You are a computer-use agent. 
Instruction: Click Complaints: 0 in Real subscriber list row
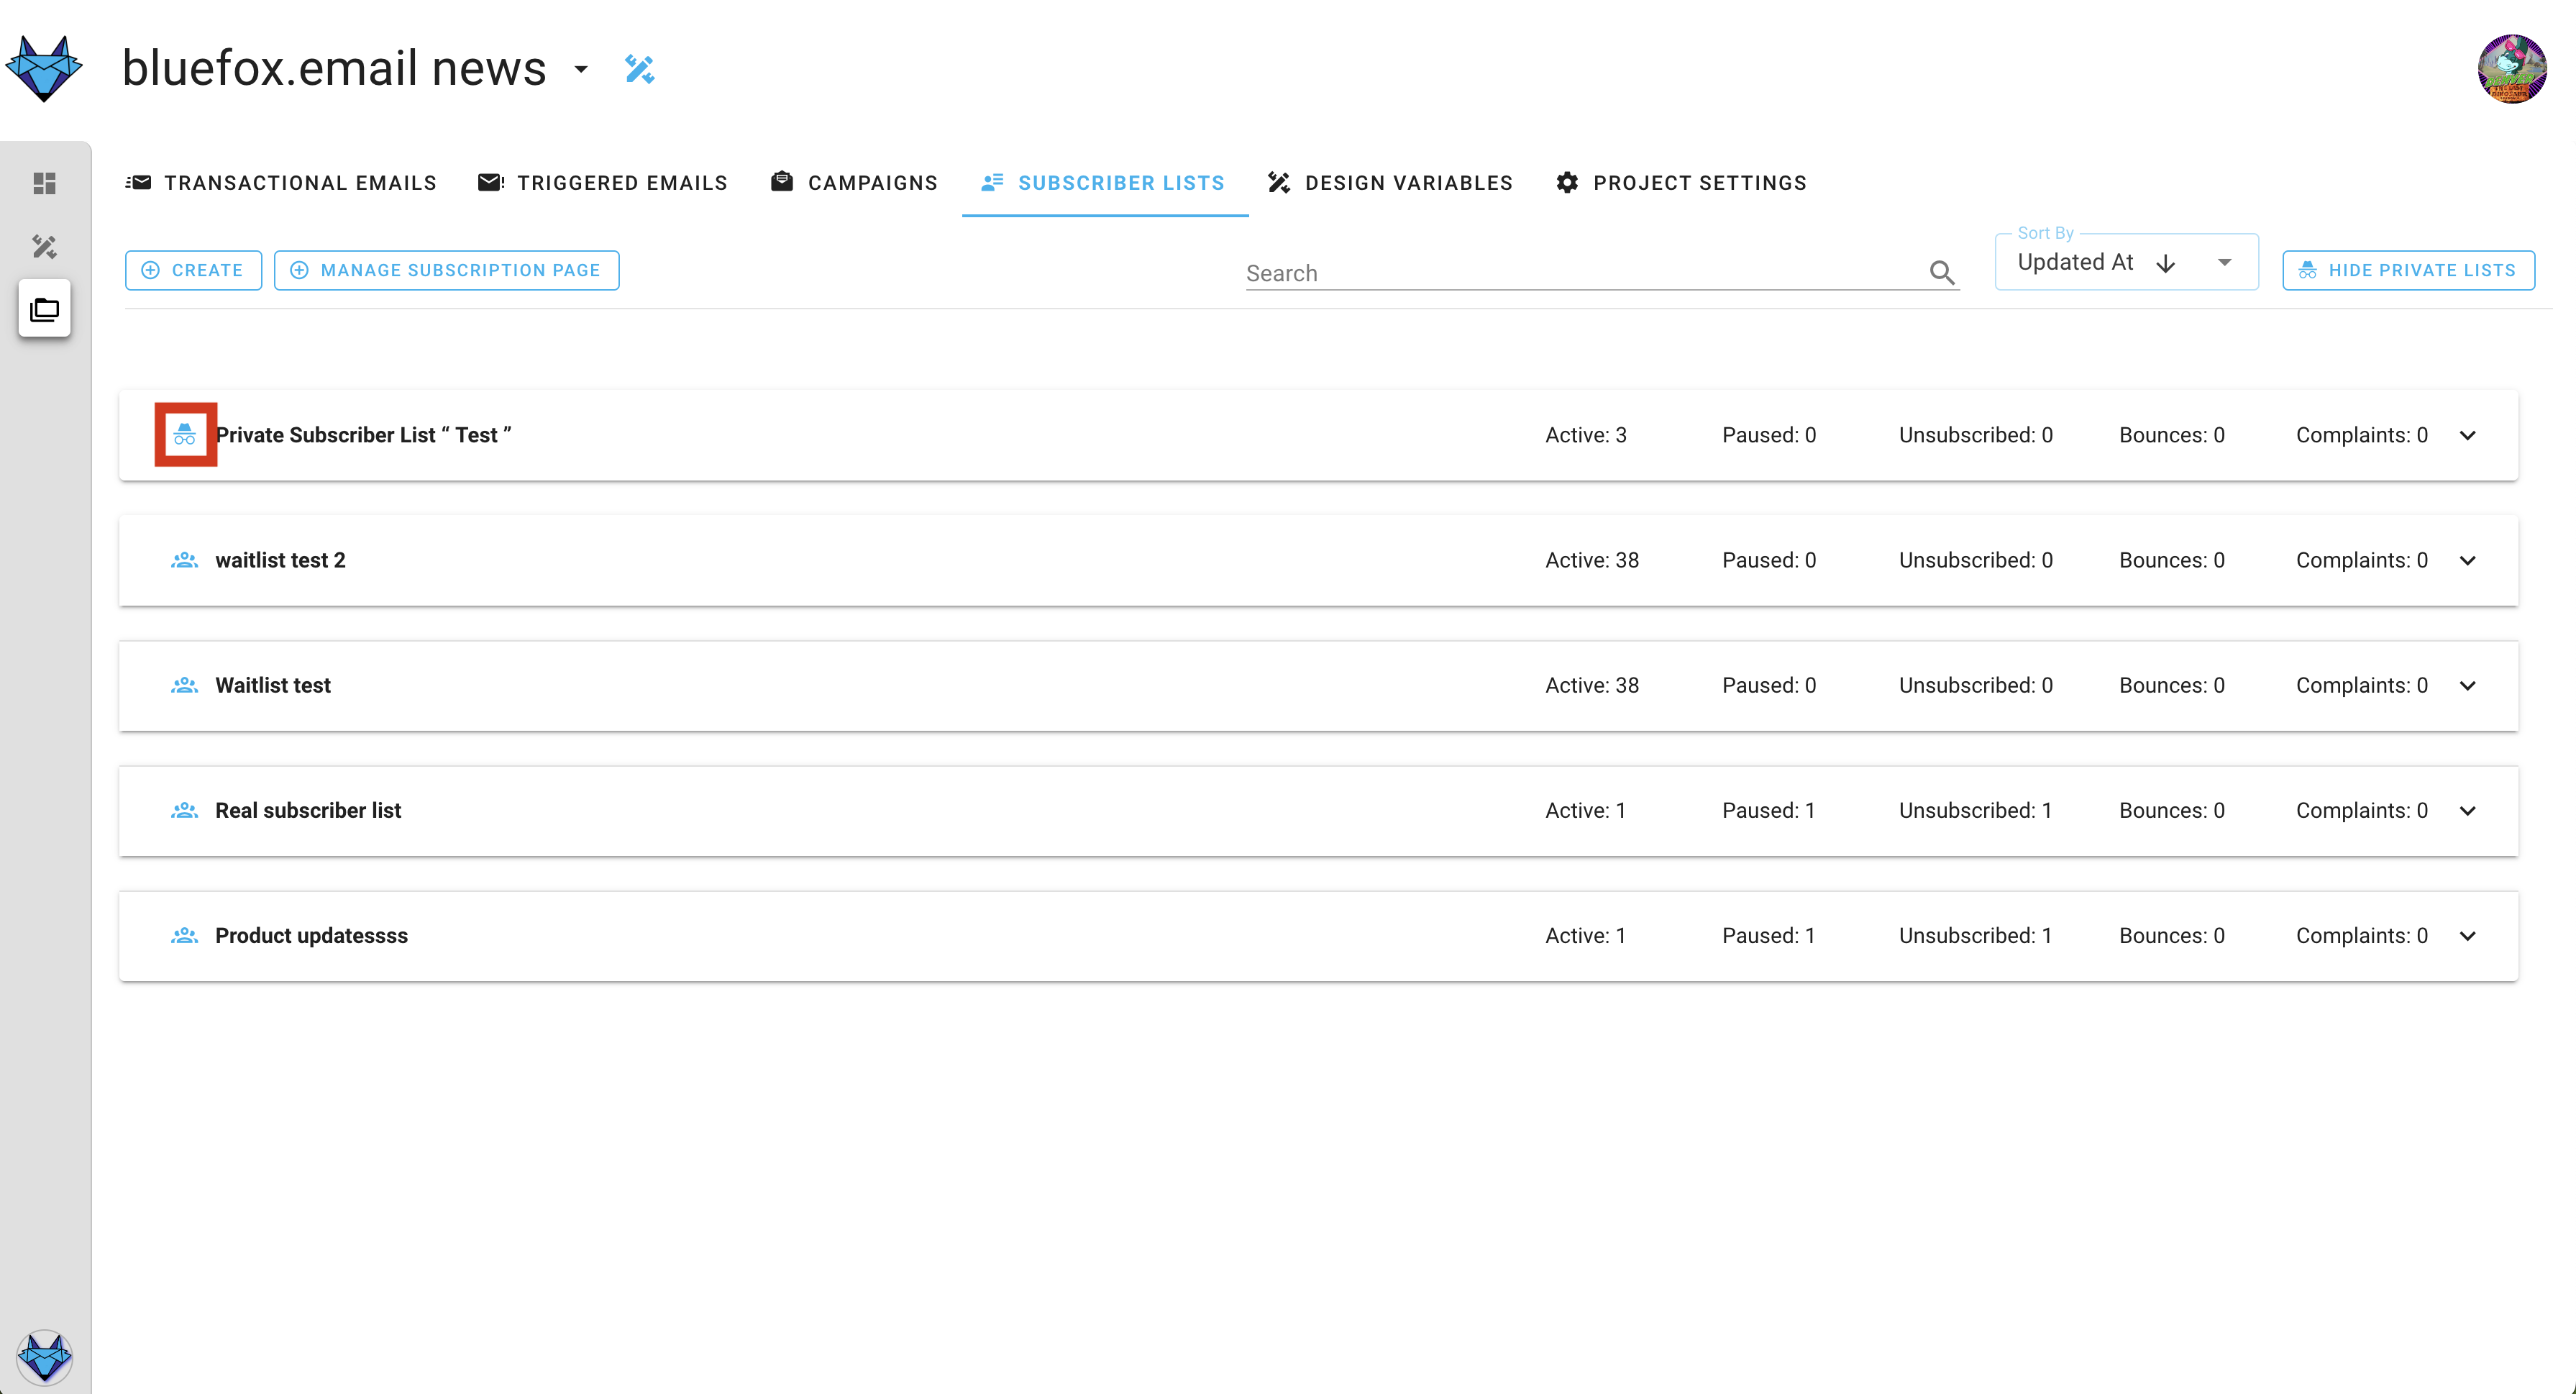pyautogui.click(x=2361, y=810)
